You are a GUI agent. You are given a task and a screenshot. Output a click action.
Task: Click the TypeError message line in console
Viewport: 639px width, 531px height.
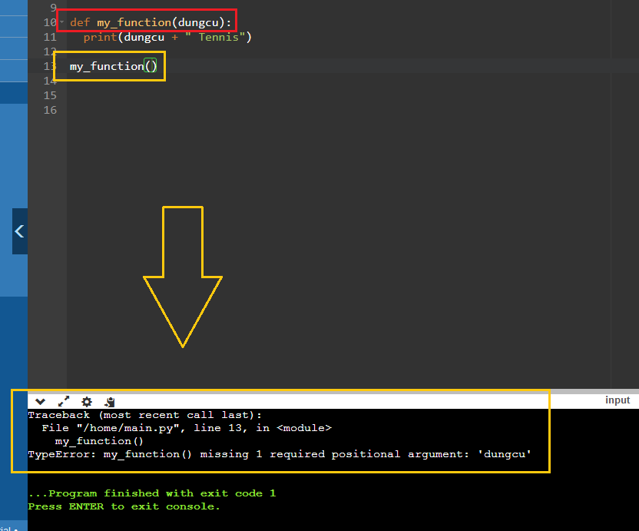coord(280,454)
